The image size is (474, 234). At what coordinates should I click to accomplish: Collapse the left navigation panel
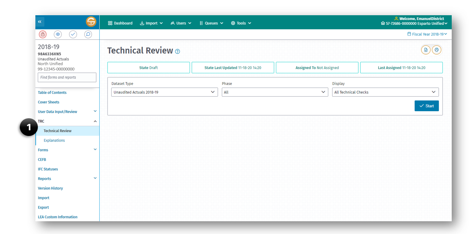click(x=40, y=22)
